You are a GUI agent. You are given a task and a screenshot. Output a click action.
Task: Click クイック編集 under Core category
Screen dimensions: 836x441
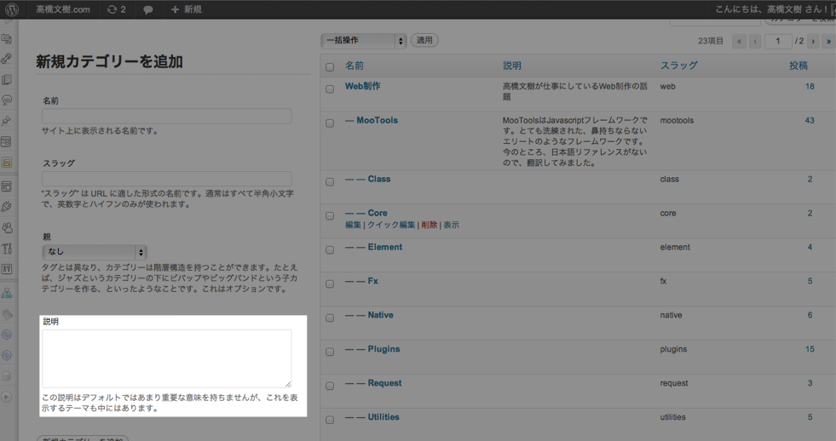tap(391, 226)
